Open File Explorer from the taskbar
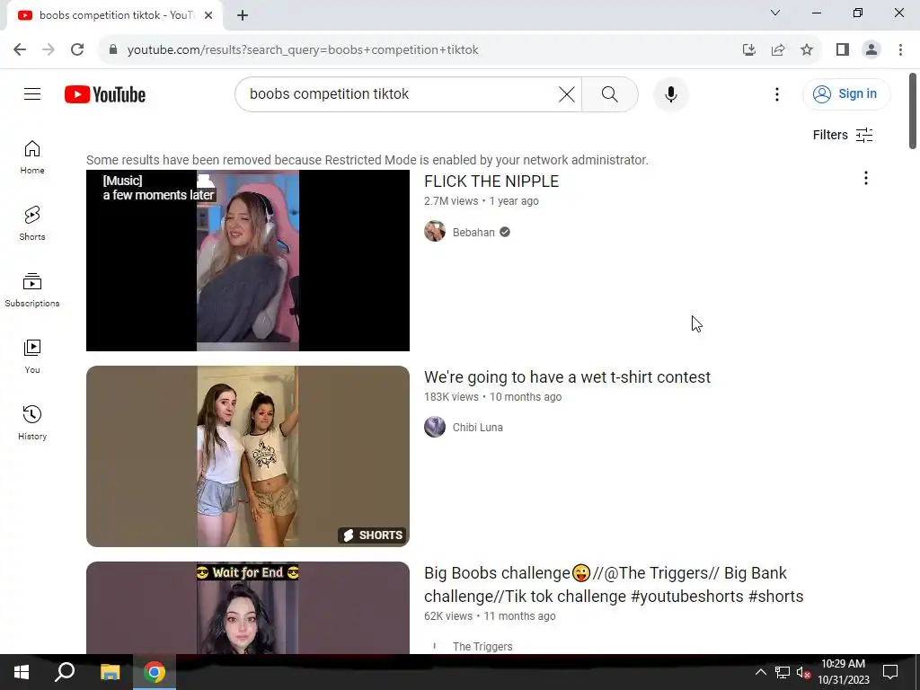 (x=110, y=672)
